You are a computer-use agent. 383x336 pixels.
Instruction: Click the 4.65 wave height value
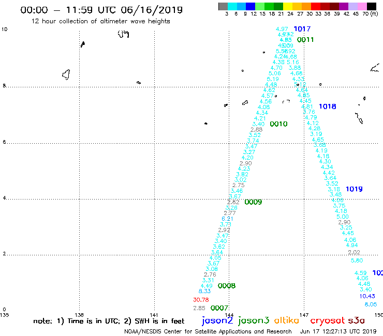[318, 140]
